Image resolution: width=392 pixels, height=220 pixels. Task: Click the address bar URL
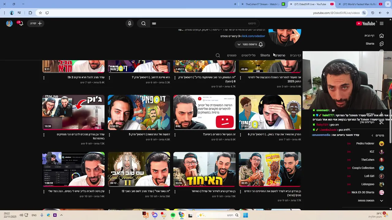pyautogui.click(x=336, y=13)
